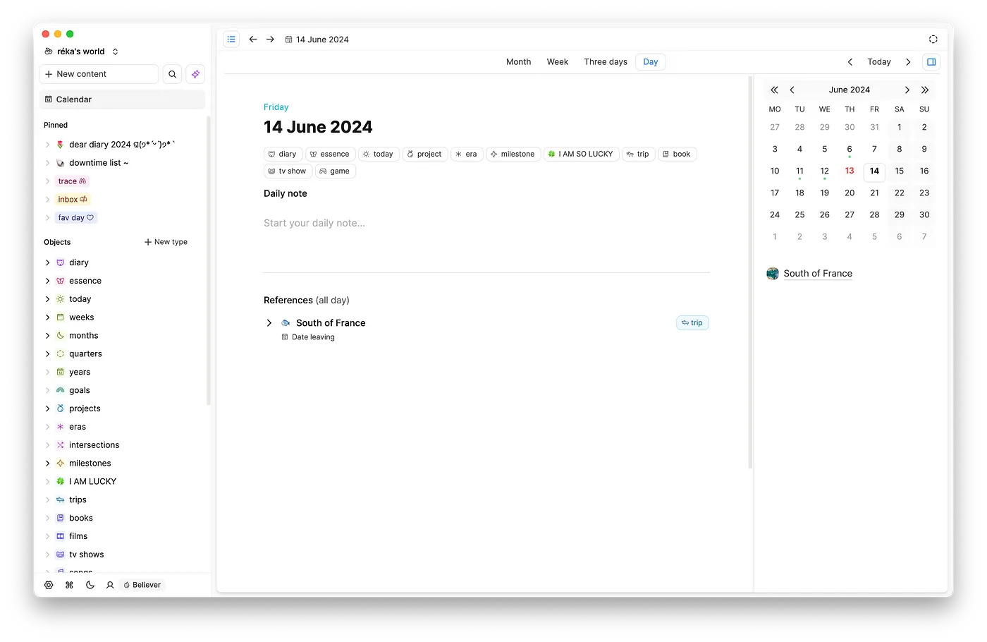Select the Day view tab
This screenshot has height=642, width=987.
651,62
